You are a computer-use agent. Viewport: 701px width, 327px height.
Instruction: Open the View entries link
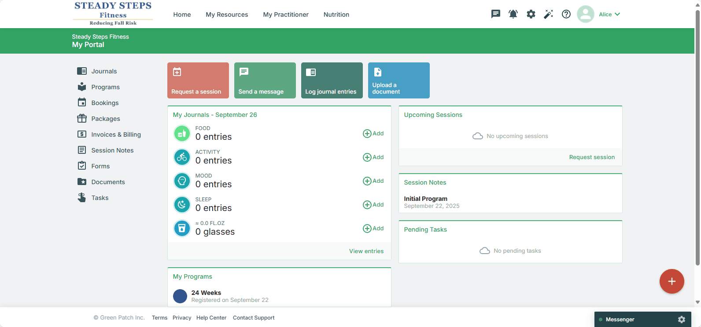pyautogui.click(x=366, y=251)
